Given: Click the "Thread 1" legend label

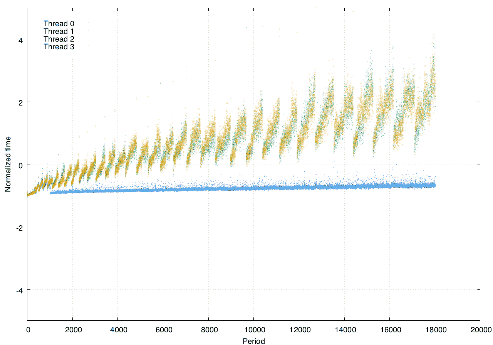Looking at the screenshot, I should tap(59, 31).
